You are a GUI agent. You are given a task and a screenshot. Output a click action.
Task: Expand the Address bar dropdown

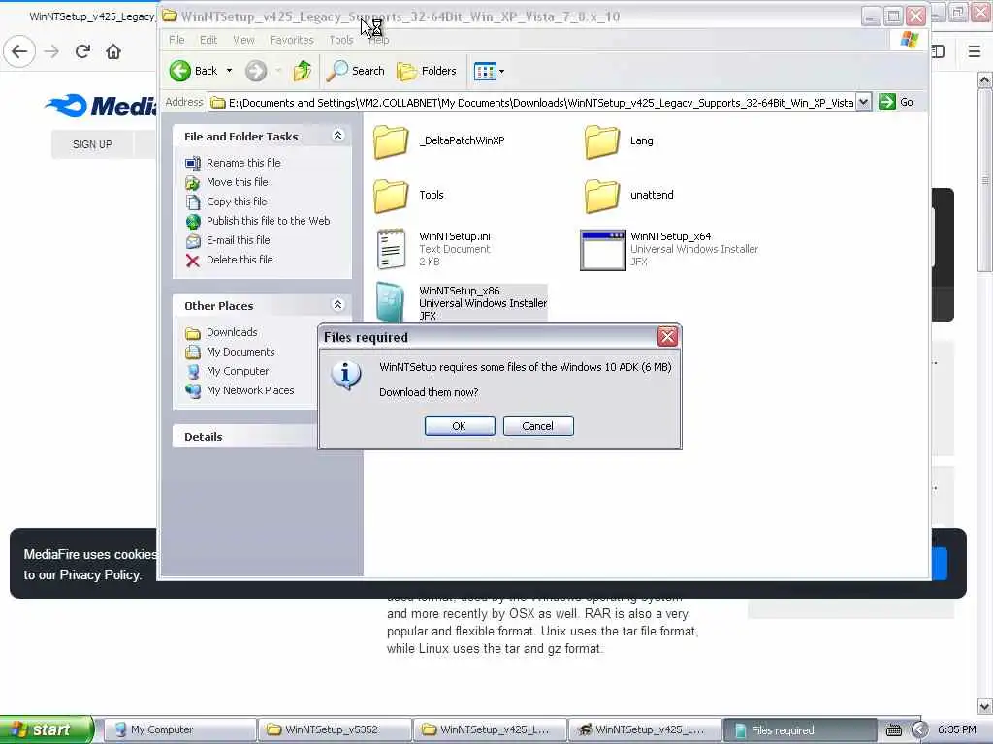tap(863, 102)
